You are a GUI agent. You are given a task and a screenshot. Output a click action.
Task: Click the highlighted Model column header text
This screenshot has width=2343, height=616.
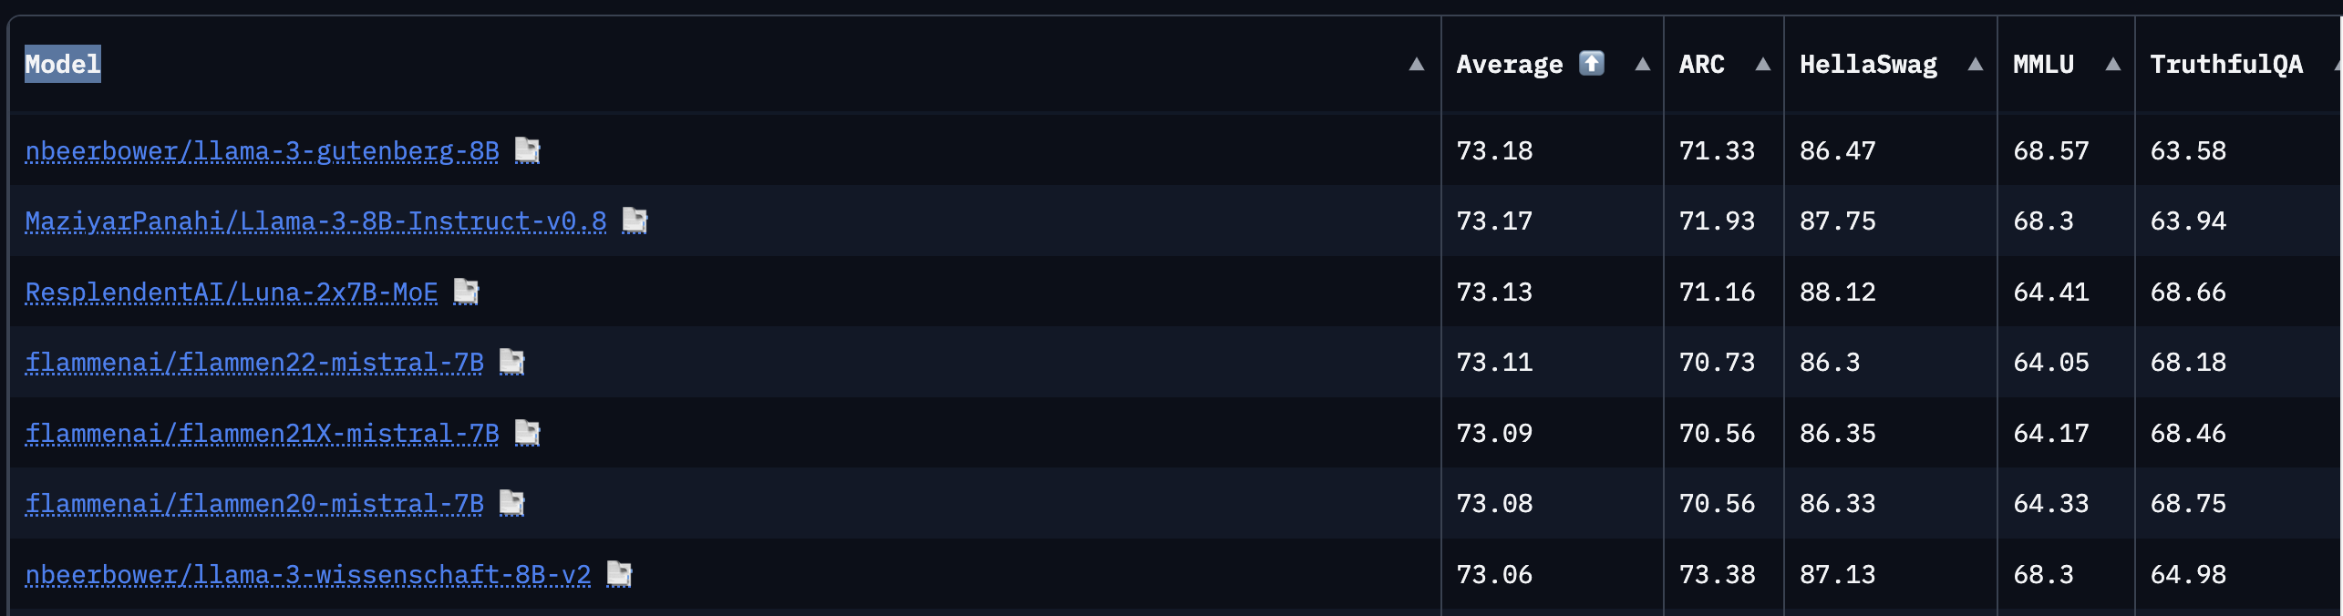63,65
